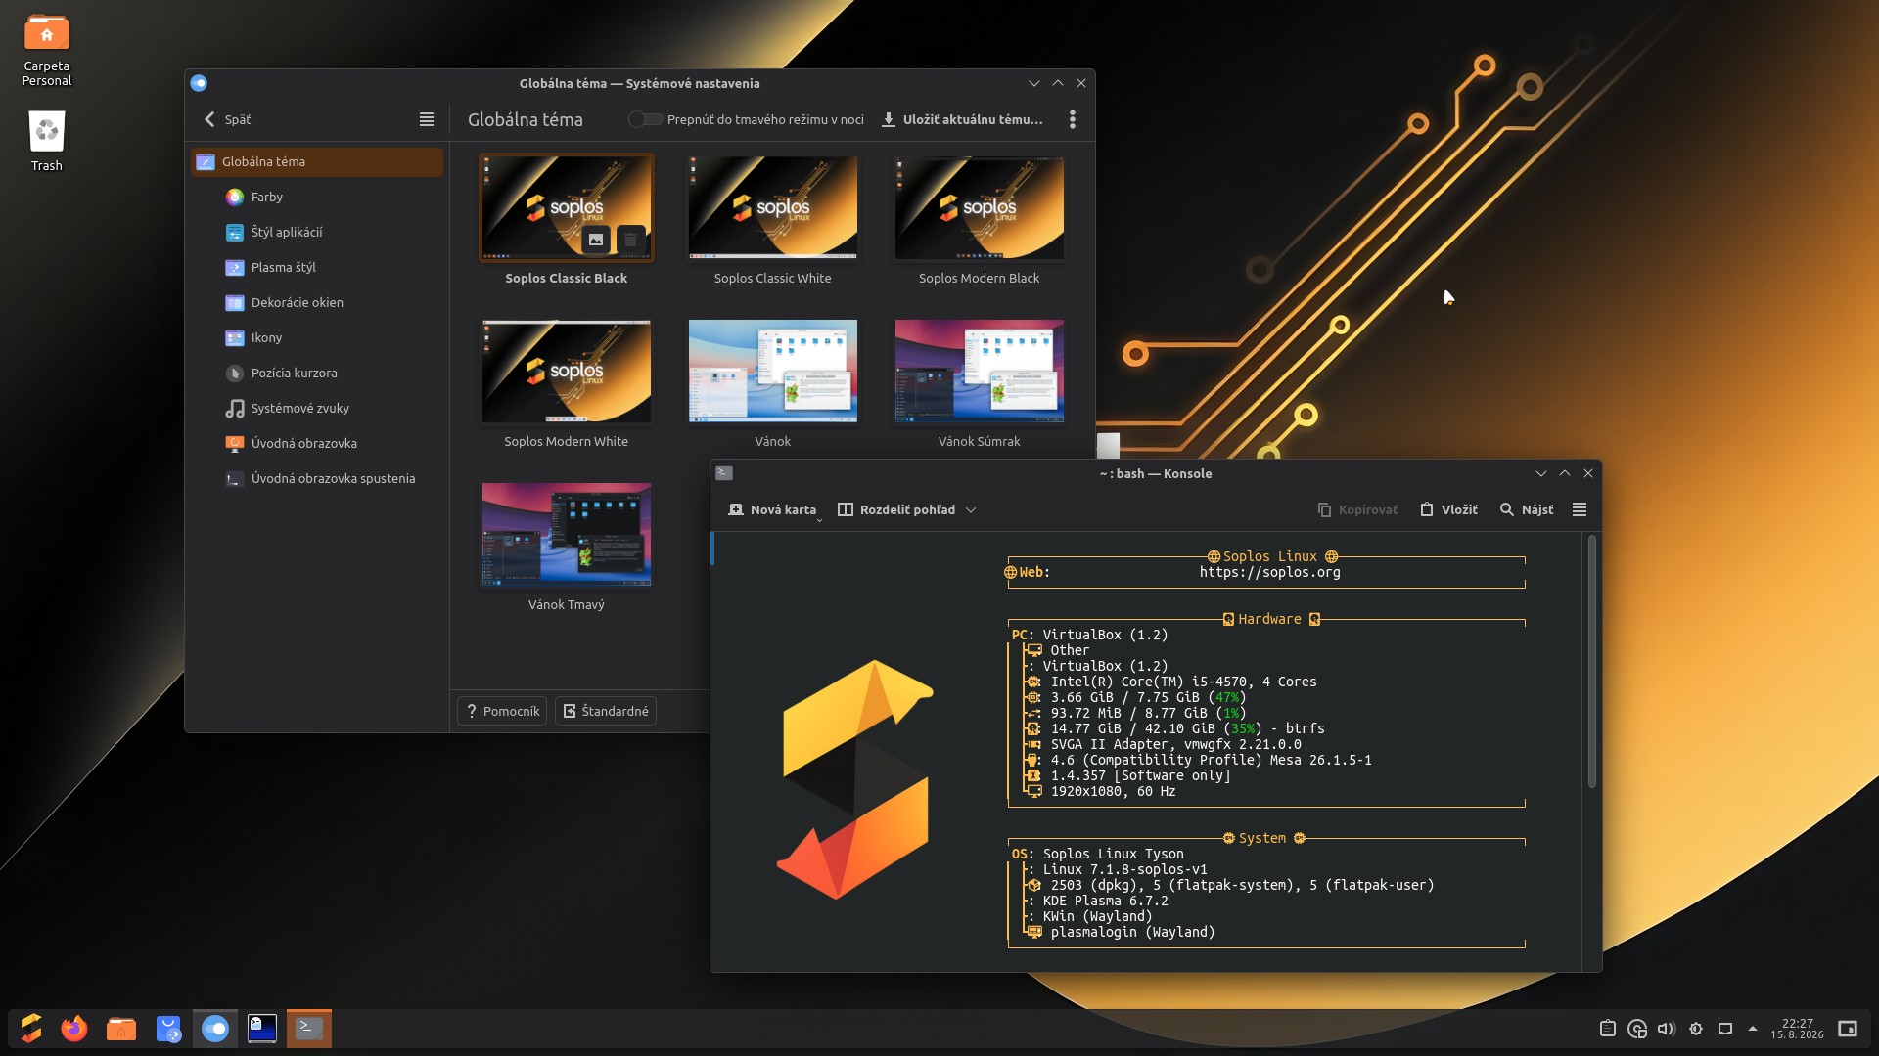This screenshot has height=1056, width=1879.
Task: Open the Konsole hamburger menu
Action: click(1580, 509)
